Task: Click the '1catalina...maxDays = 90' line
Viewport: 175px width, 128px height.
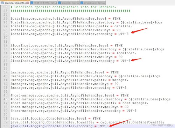Action: pyautogui.click(x=65, y=30)
